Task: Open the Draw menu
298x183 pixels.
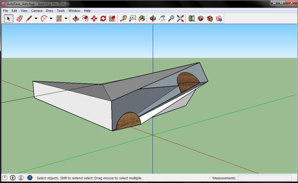Action: 50,11
